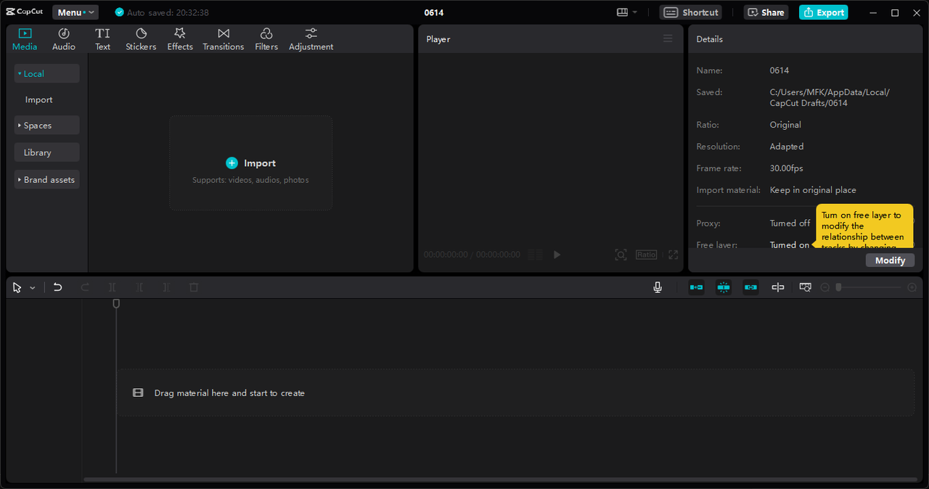Screen dimensions: 929x489
Task: Click the player focus crop icon
Action: click(621, 255)
